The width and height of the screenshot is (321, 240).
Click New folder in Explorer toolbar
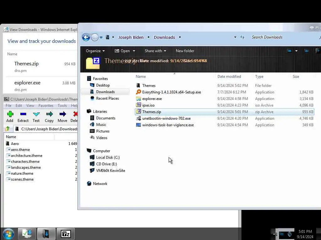point(185,51)
